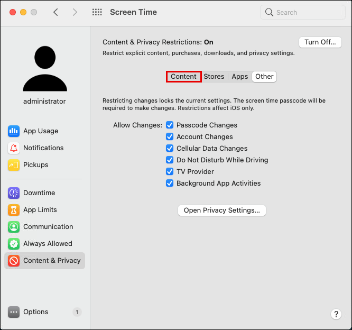Show all preferences via the grid icon

click(97, 12)
